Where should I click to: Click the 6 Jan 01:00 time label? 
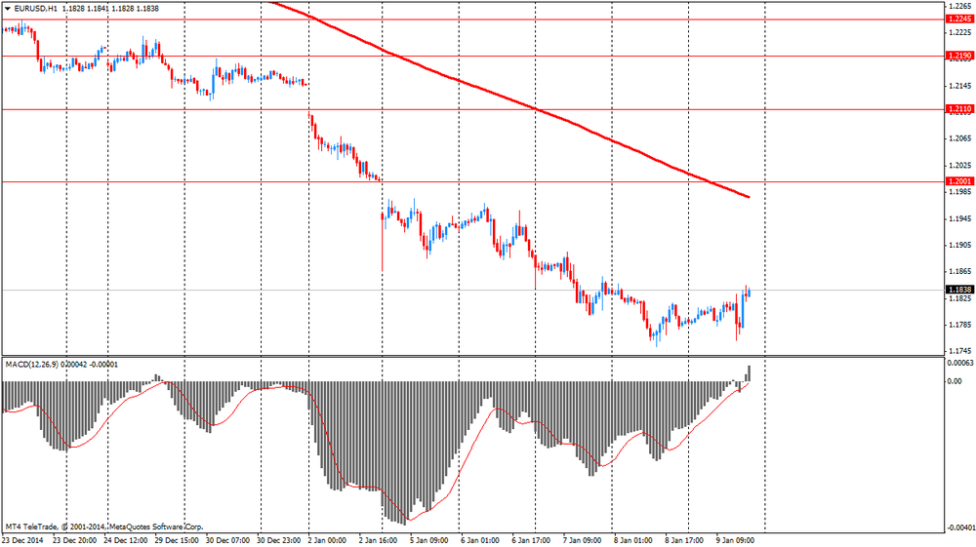480,540
